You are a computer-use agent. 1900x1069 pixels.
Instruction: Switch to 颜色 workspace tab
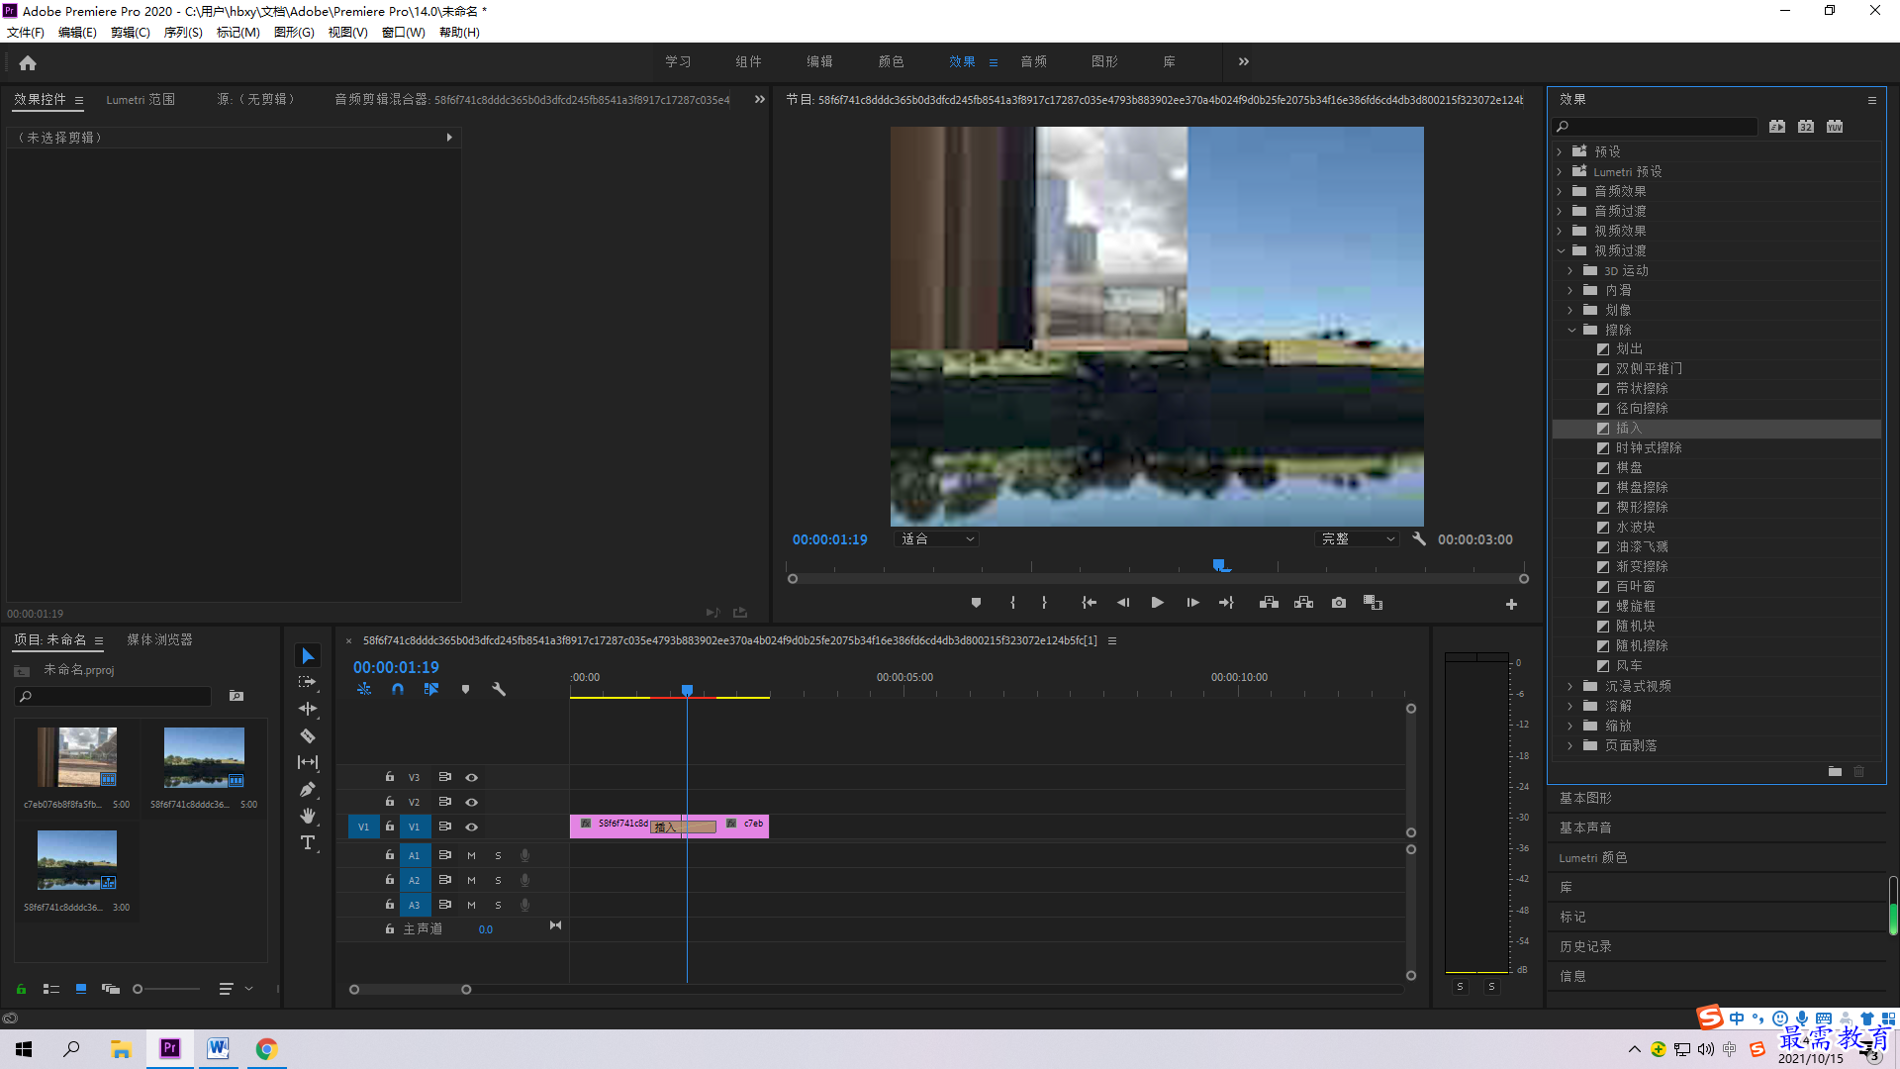[892, 61]
